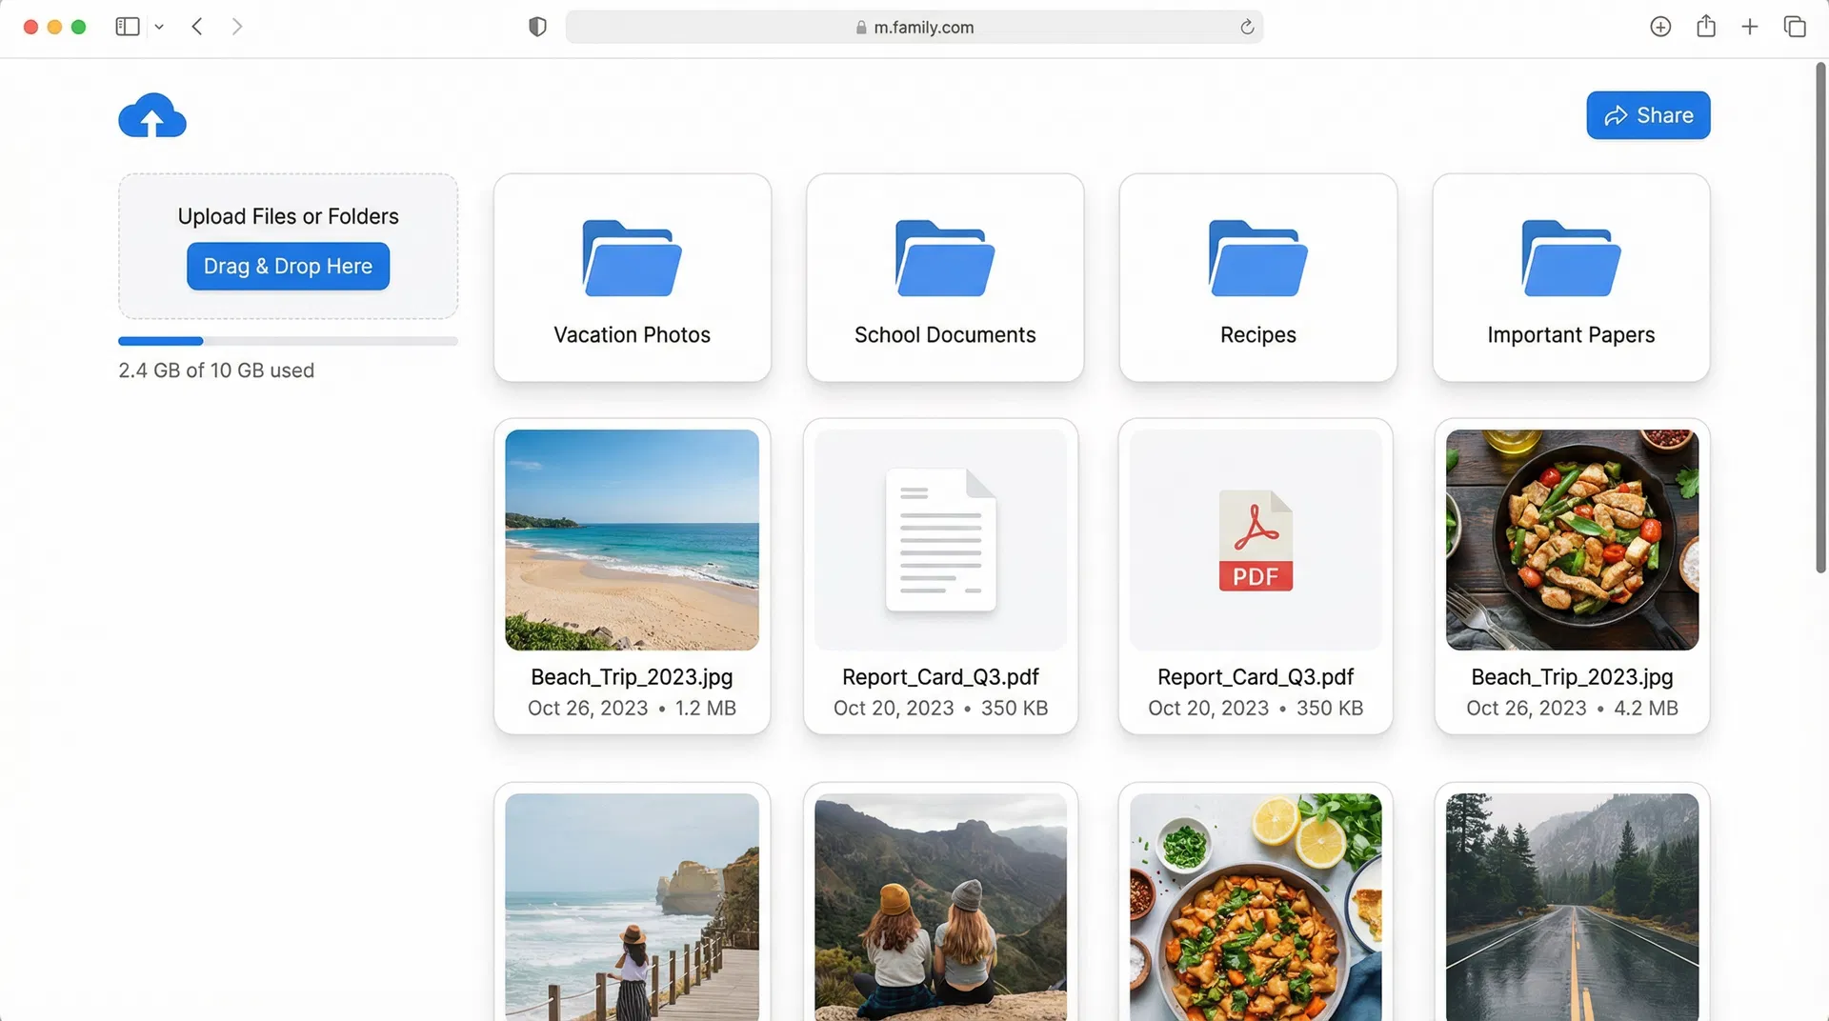Viewport: 1829px width, 1021px height.
Task: Click the Safari share icon in the toolbar
Action: pos(1705,27)
